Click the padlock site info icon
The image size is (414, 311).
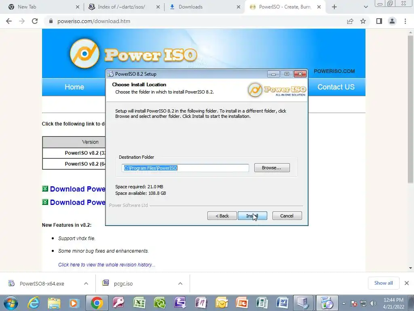coord(51,21)
